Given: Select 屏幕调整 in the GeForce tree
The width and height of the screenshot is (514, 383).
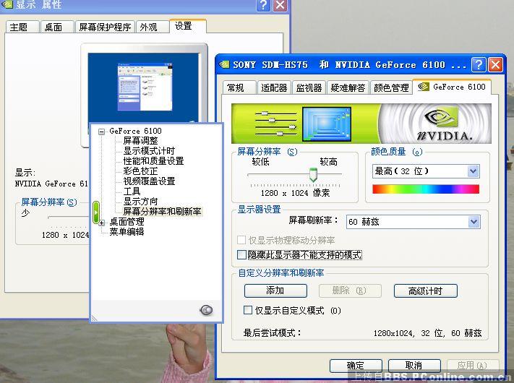Looking at the screenshot, I should pyautogui.click(x=141, y=141).
